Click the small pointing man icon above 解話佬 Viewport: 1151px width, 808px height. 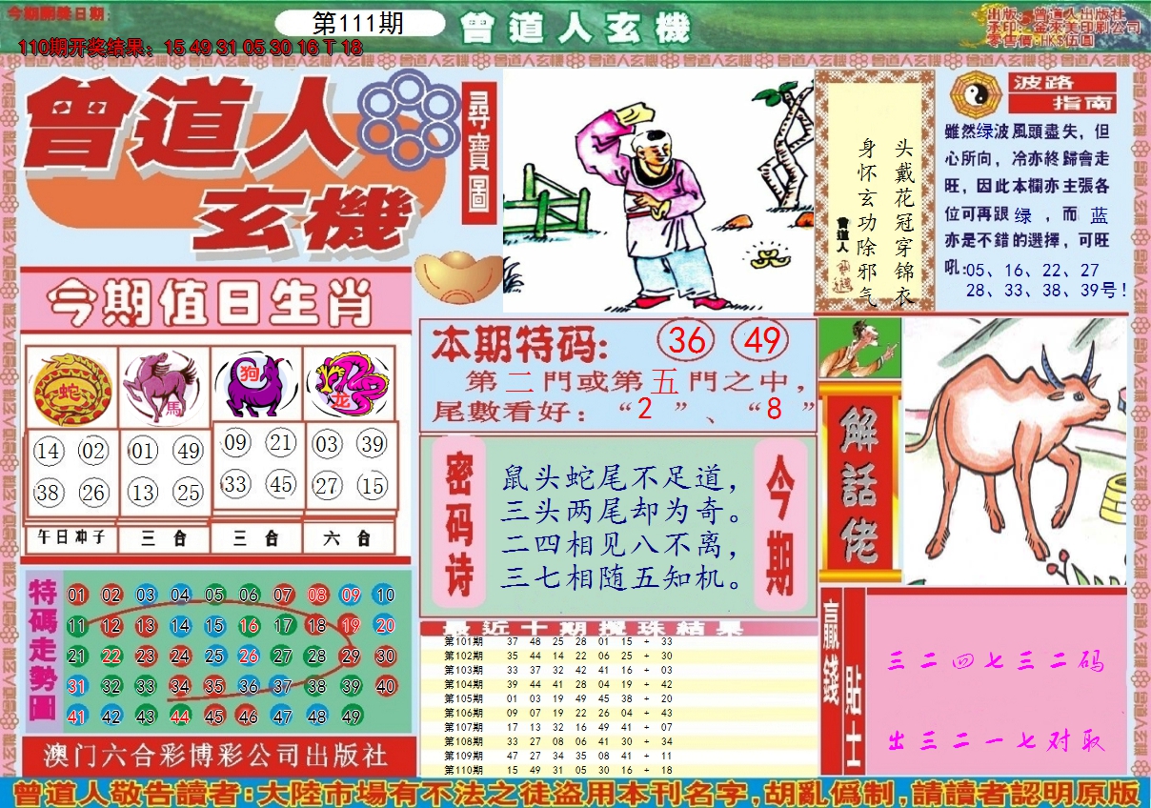[x=858, y=349]
